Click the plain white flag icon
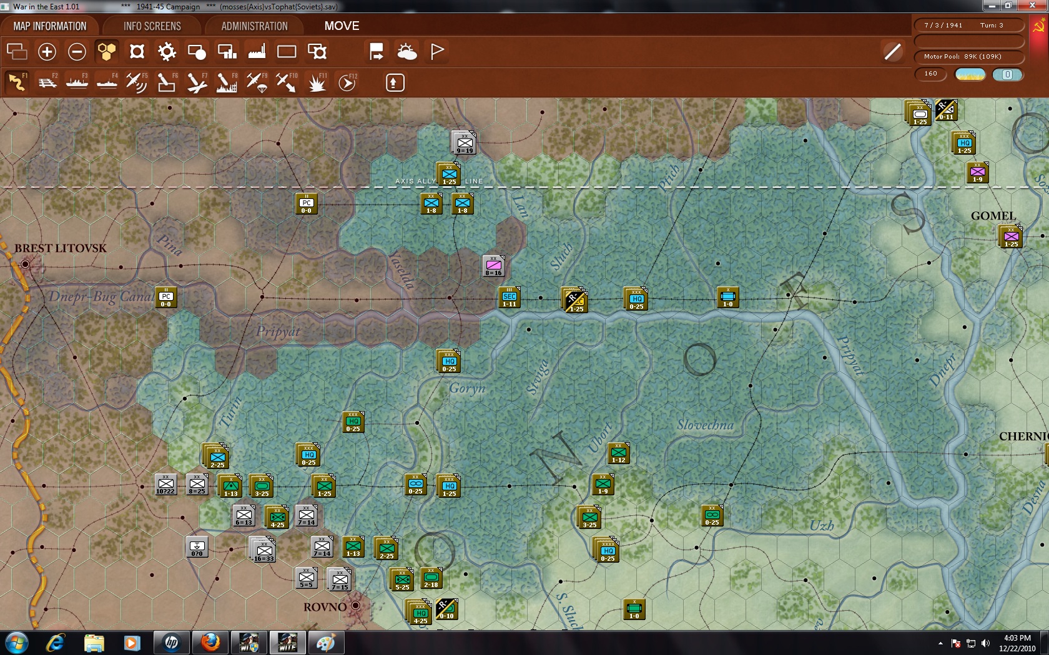The image size is (1049, 655). [x=437, y=52]
